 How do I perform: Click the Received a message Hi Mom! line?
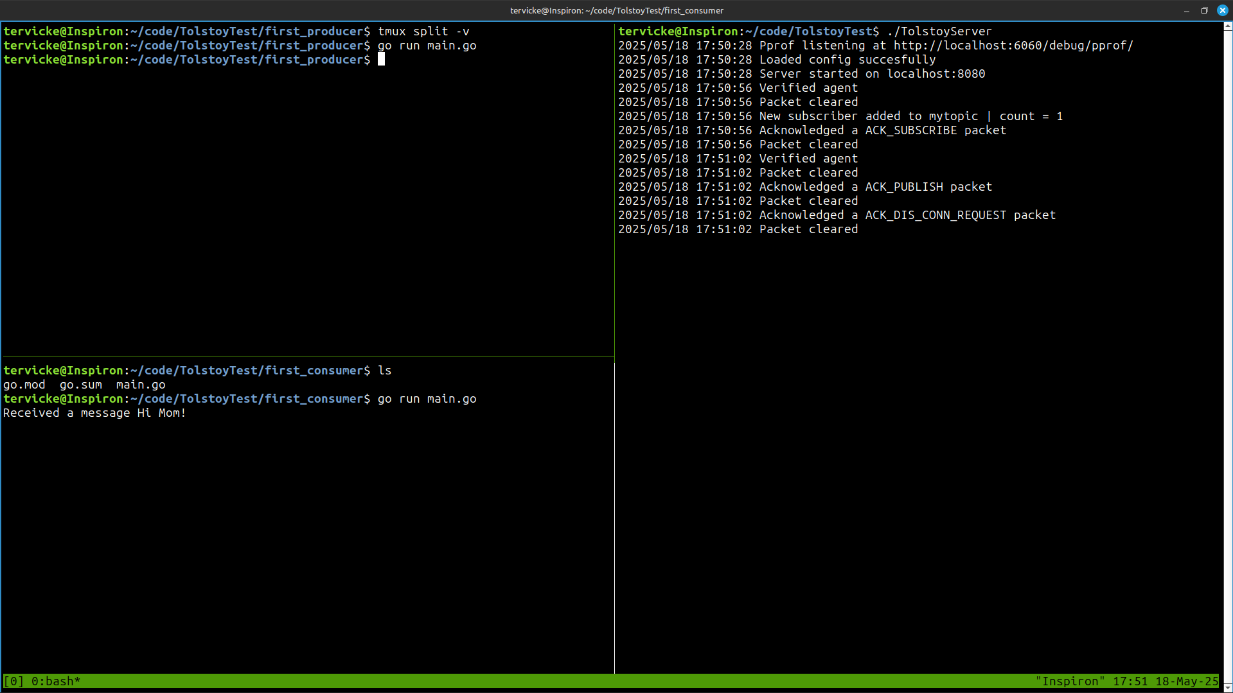94,412
